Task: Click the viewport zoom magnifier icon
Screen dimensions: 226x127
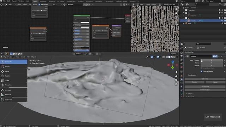Action: pos(176,72)
